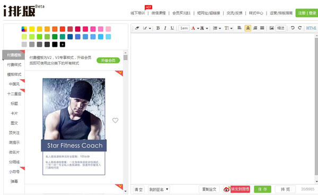Click the 预览 preview button
318x195 pixels.
click(x=285, y=189)
